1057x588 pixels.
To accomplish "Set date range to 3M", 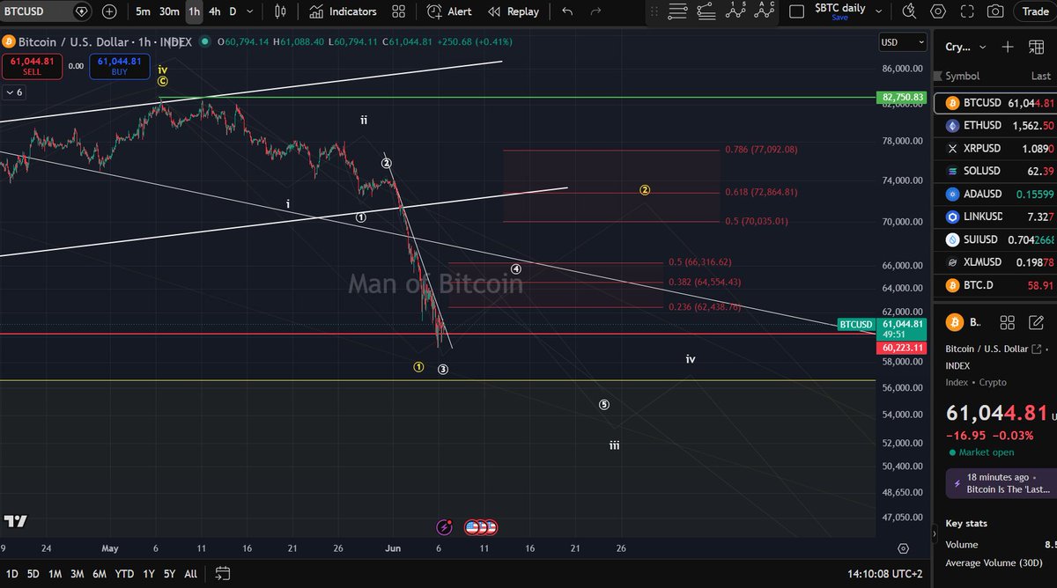I will click(77, 574).
